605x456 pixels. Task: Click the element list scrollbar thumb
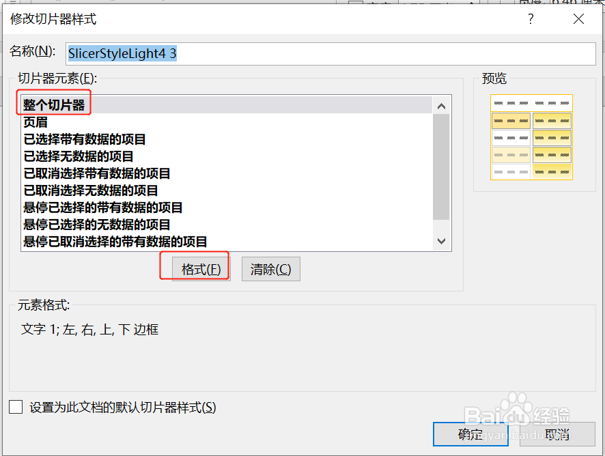click(441, 167)
